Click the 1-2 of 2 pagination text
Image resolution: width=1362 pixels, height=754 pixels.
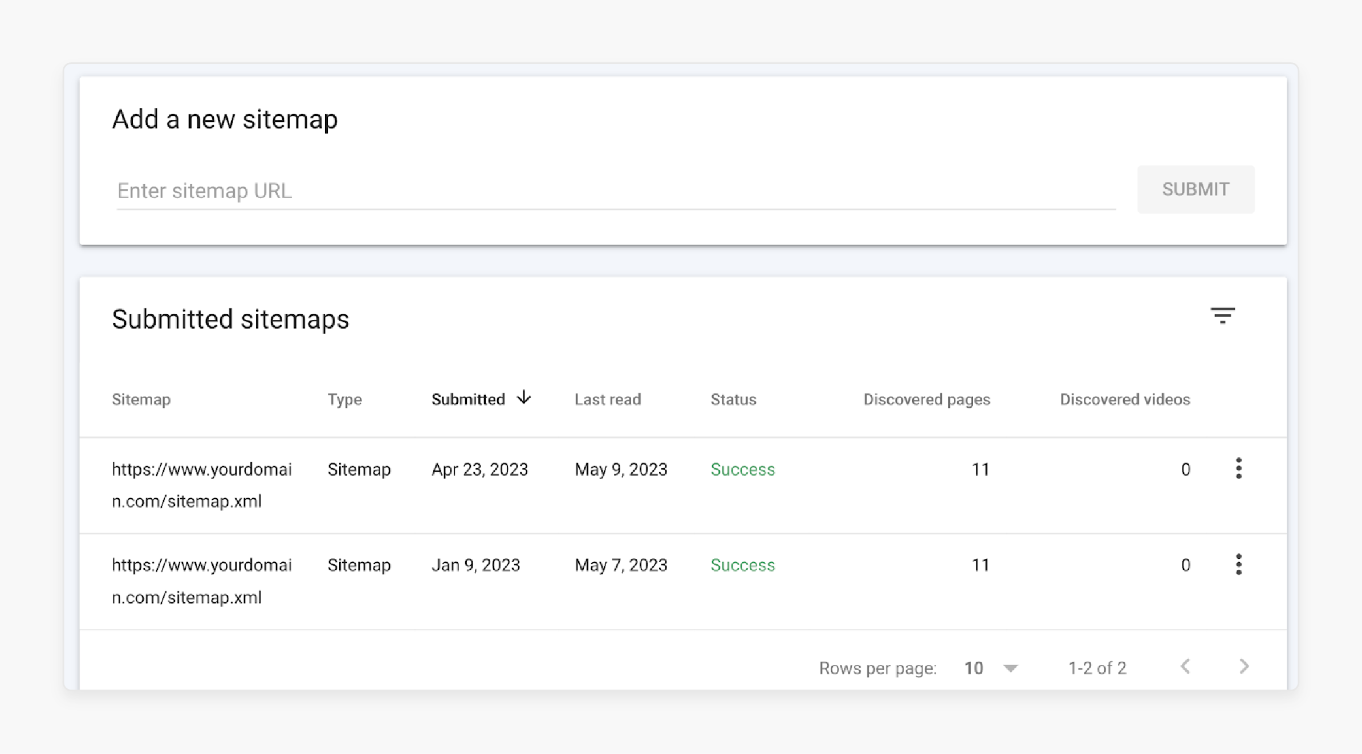click(x=1097, y=668)
